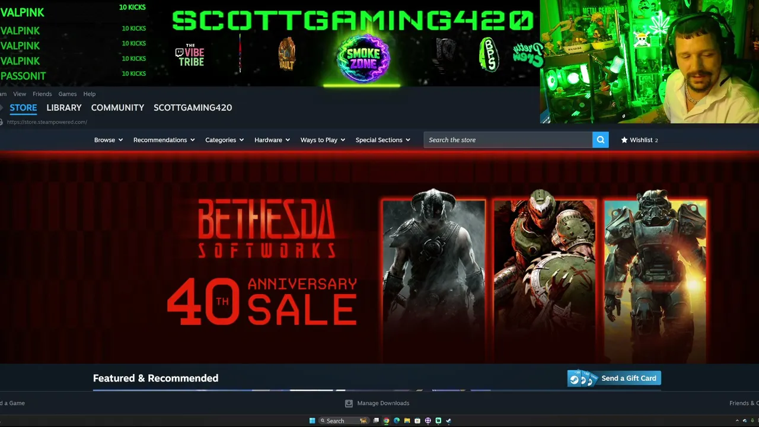Open the View menu
Image resolution: width=759 pixels, height=427 pixels.
pos(20,94)
